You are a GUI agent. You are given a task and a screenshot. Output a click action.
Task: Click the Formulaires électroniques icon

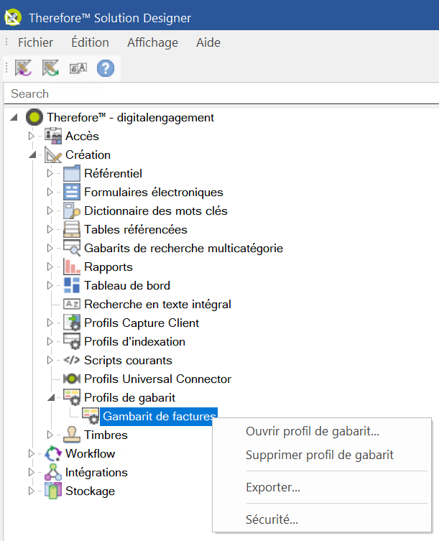pos(72,192)
